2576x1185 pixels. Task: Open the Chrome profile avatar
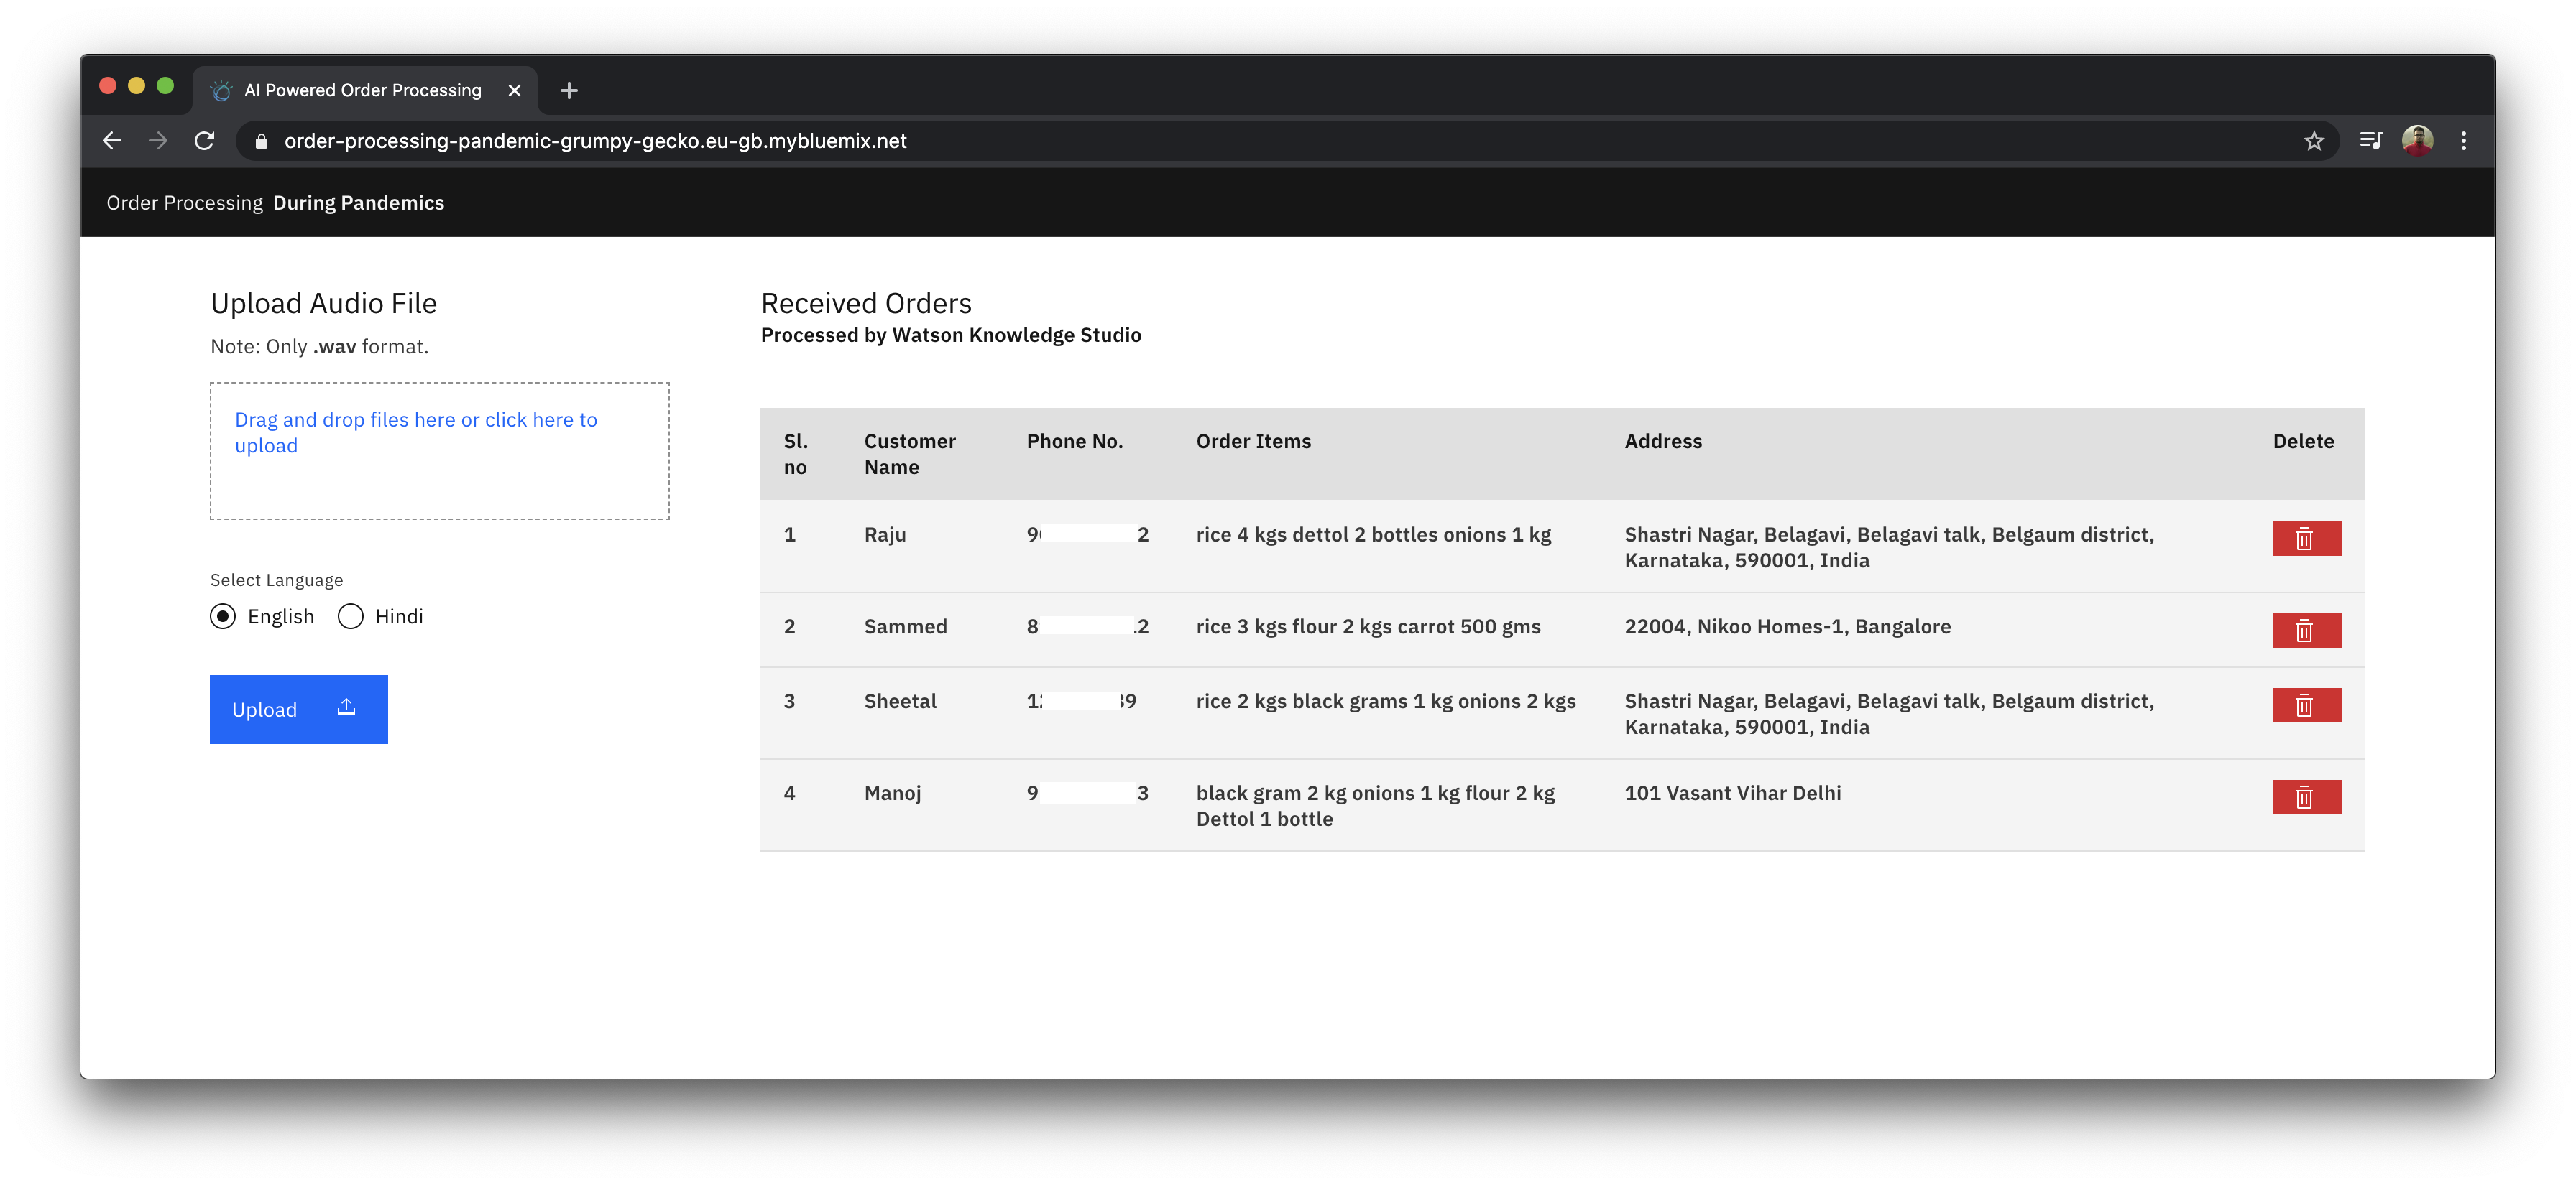(2417, 141)
